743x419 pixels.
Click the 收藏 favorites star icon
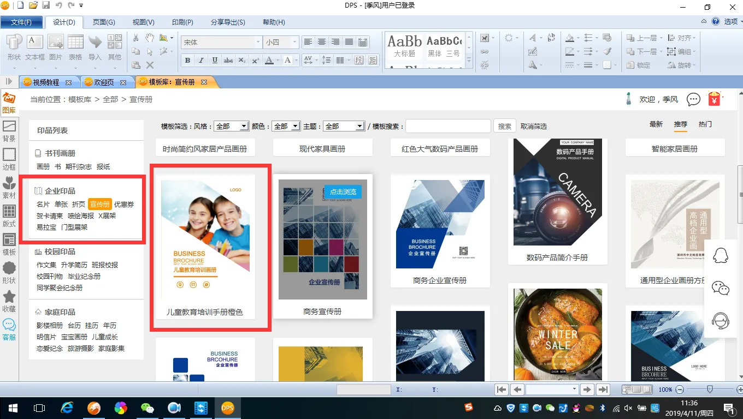coord(9,301)
